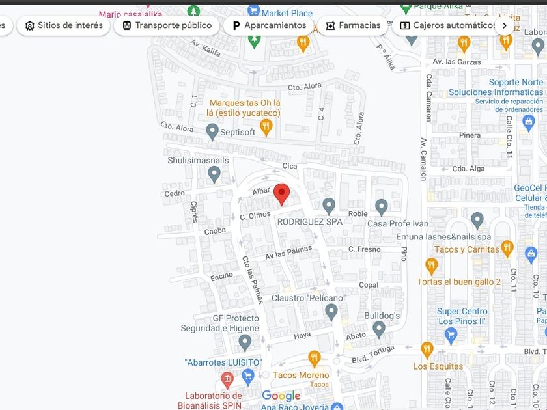Select the Transporte público chip

167,25
